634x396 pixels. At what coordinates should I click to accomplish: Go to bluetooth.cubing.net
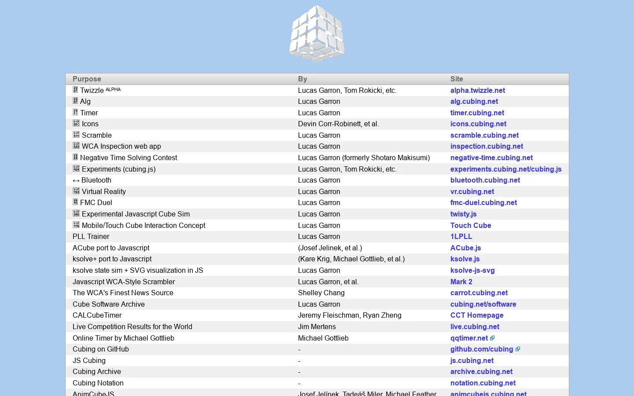pos(485,180)
